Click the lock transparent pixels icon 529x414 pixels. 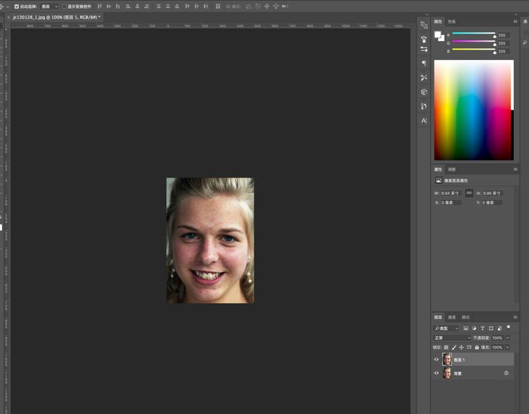pyautogui.click(x=446, y=347)
